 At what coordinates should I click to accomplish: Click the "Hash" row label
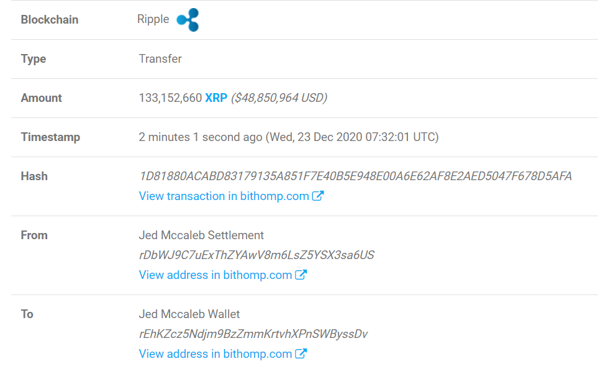click(x=34, y=176)
